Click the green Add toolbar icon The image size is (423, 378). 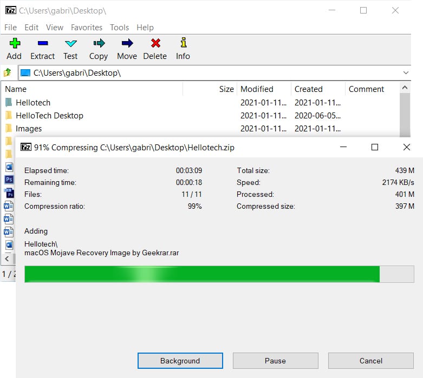[15, 43]
